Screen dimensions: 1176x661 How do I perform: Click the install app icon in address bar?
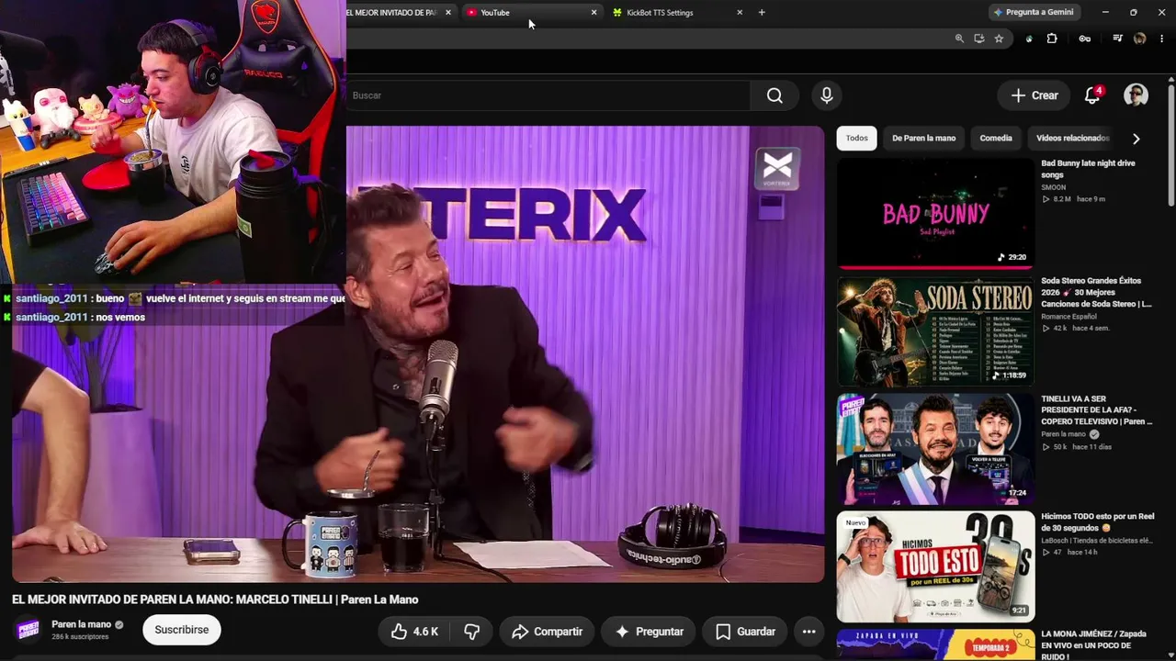[979, 39]
